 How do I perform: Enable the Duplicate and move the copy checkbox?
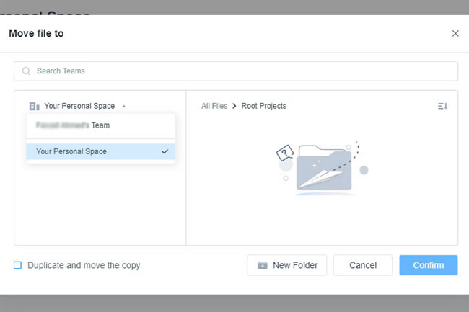click(18, 265)
